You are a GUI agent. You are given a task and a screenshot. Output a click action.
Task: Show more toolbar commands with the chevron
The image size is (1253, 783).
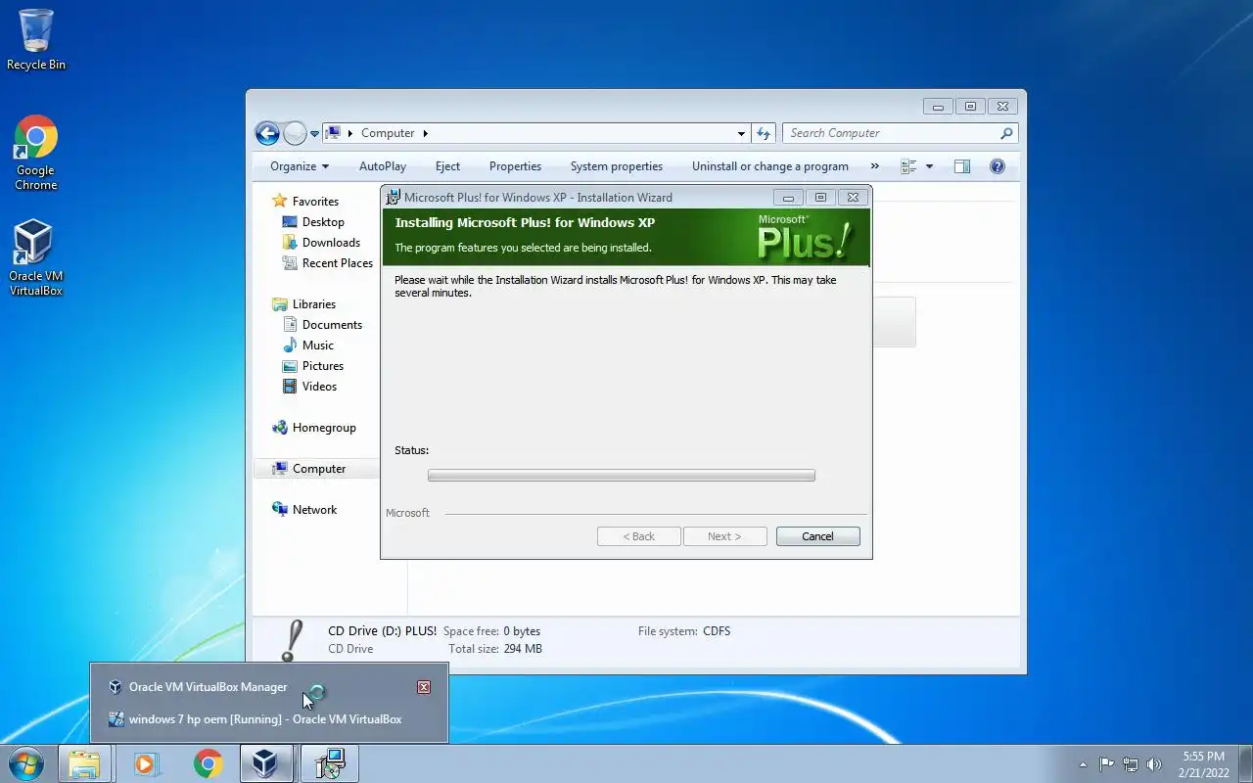[x=874, y=166]
